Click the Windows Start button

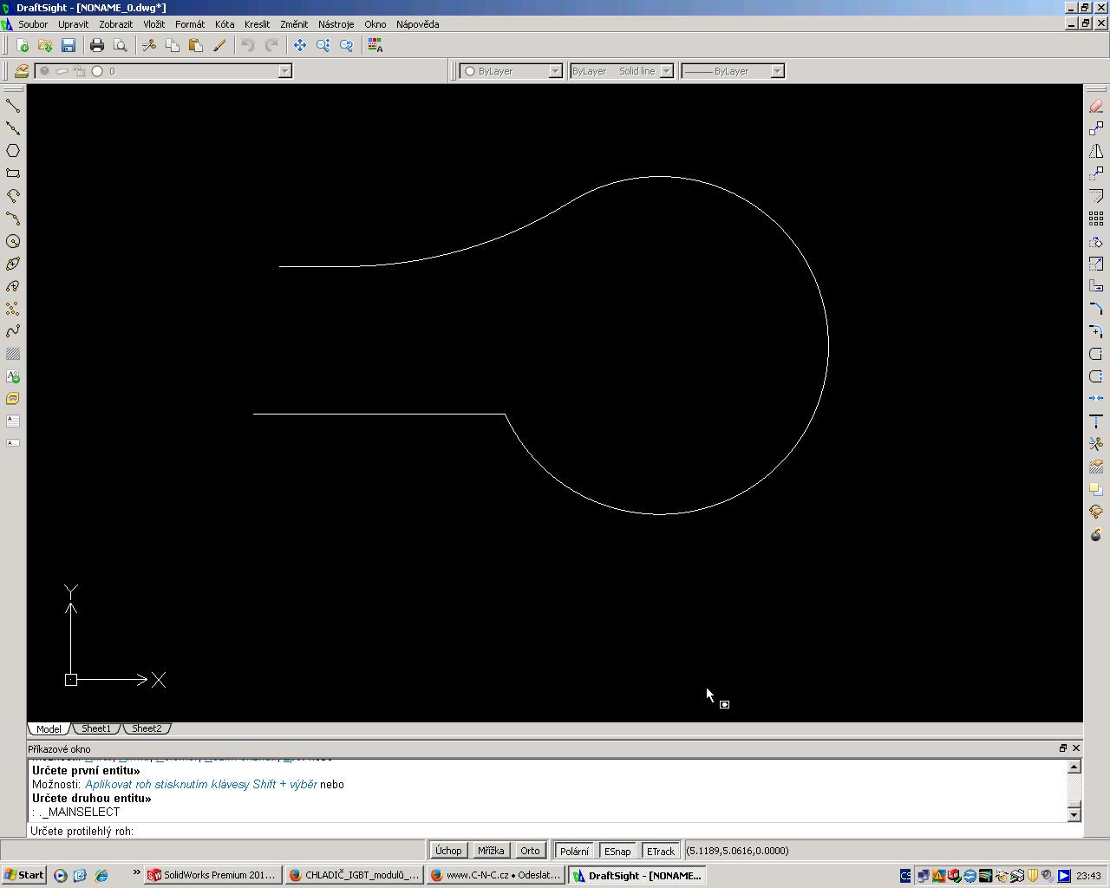coord(23,875)
